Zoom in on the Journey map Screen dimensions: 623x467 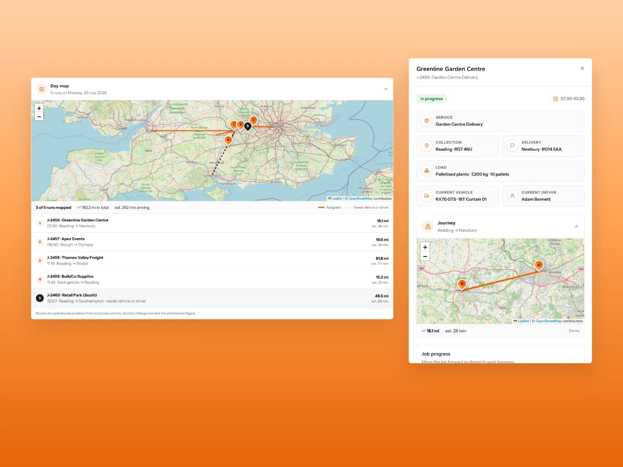tap(425, 248)
